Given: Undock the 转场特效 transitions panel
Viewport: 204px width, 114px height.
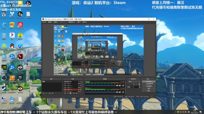Looking at the screenshot, I should [x=140, y=79].
